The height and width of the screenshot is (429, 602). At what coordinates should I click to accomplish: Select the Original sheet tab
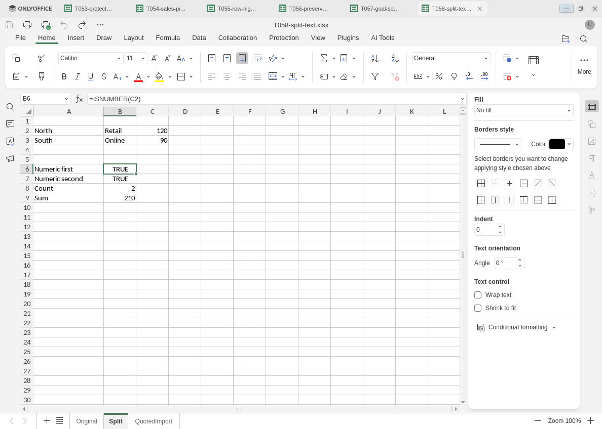86,421
